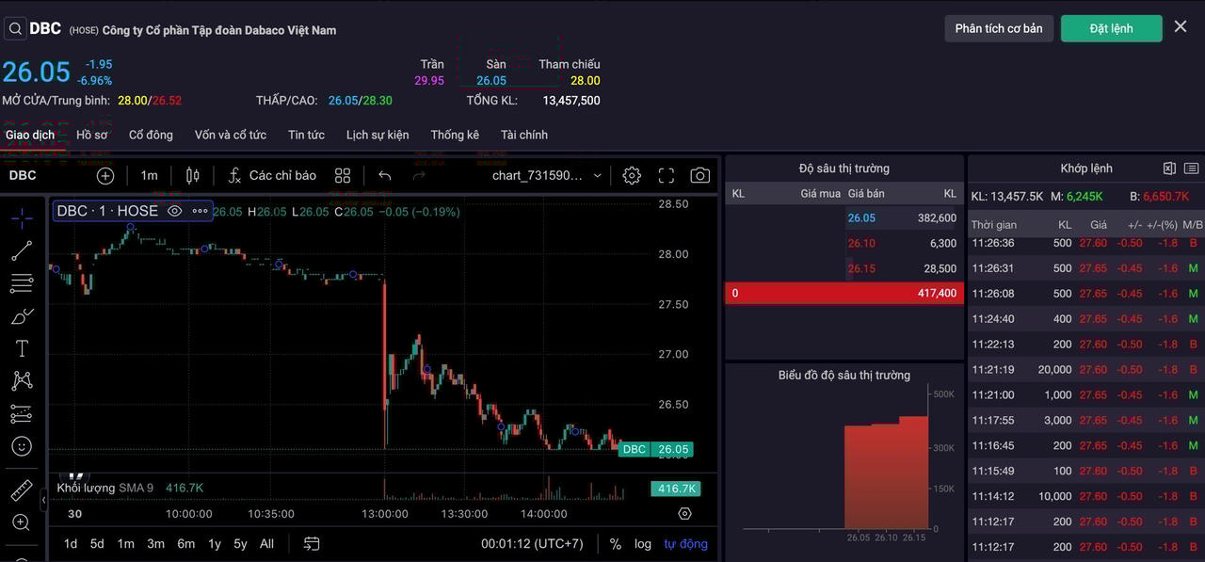Image resolution: width=1205 pixels, height=562 pixels.
Task: Open the 1m interval dropdown
Action: [x=149, y=175]
